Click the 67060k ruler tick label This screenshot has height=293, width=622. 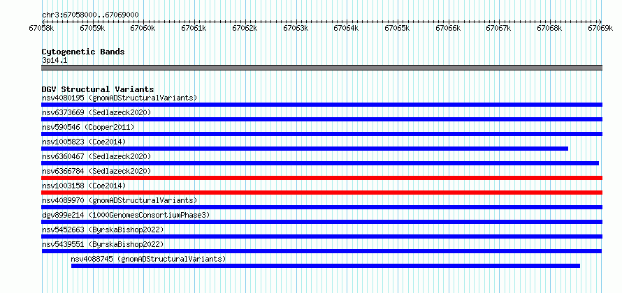(x=143, y=28)
